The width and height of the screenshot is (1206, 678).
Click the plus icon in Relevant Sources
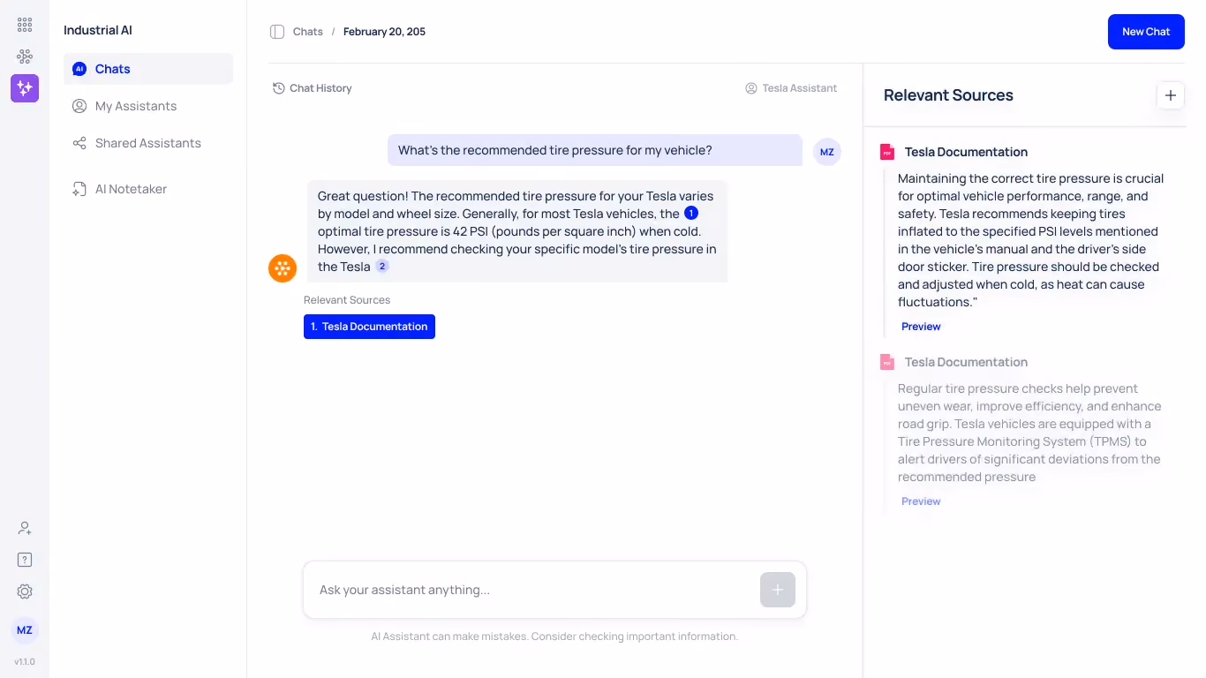(x=1171, y=95)
